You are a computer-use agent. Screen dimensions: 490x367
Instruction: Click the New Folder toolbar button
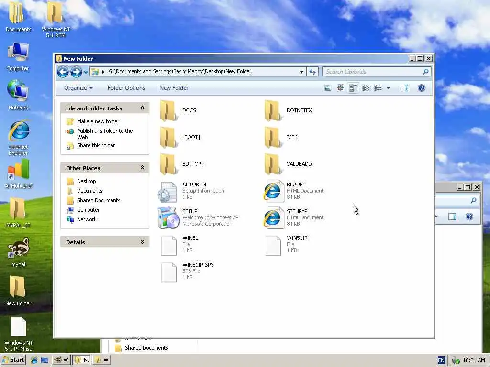[174, 88]
